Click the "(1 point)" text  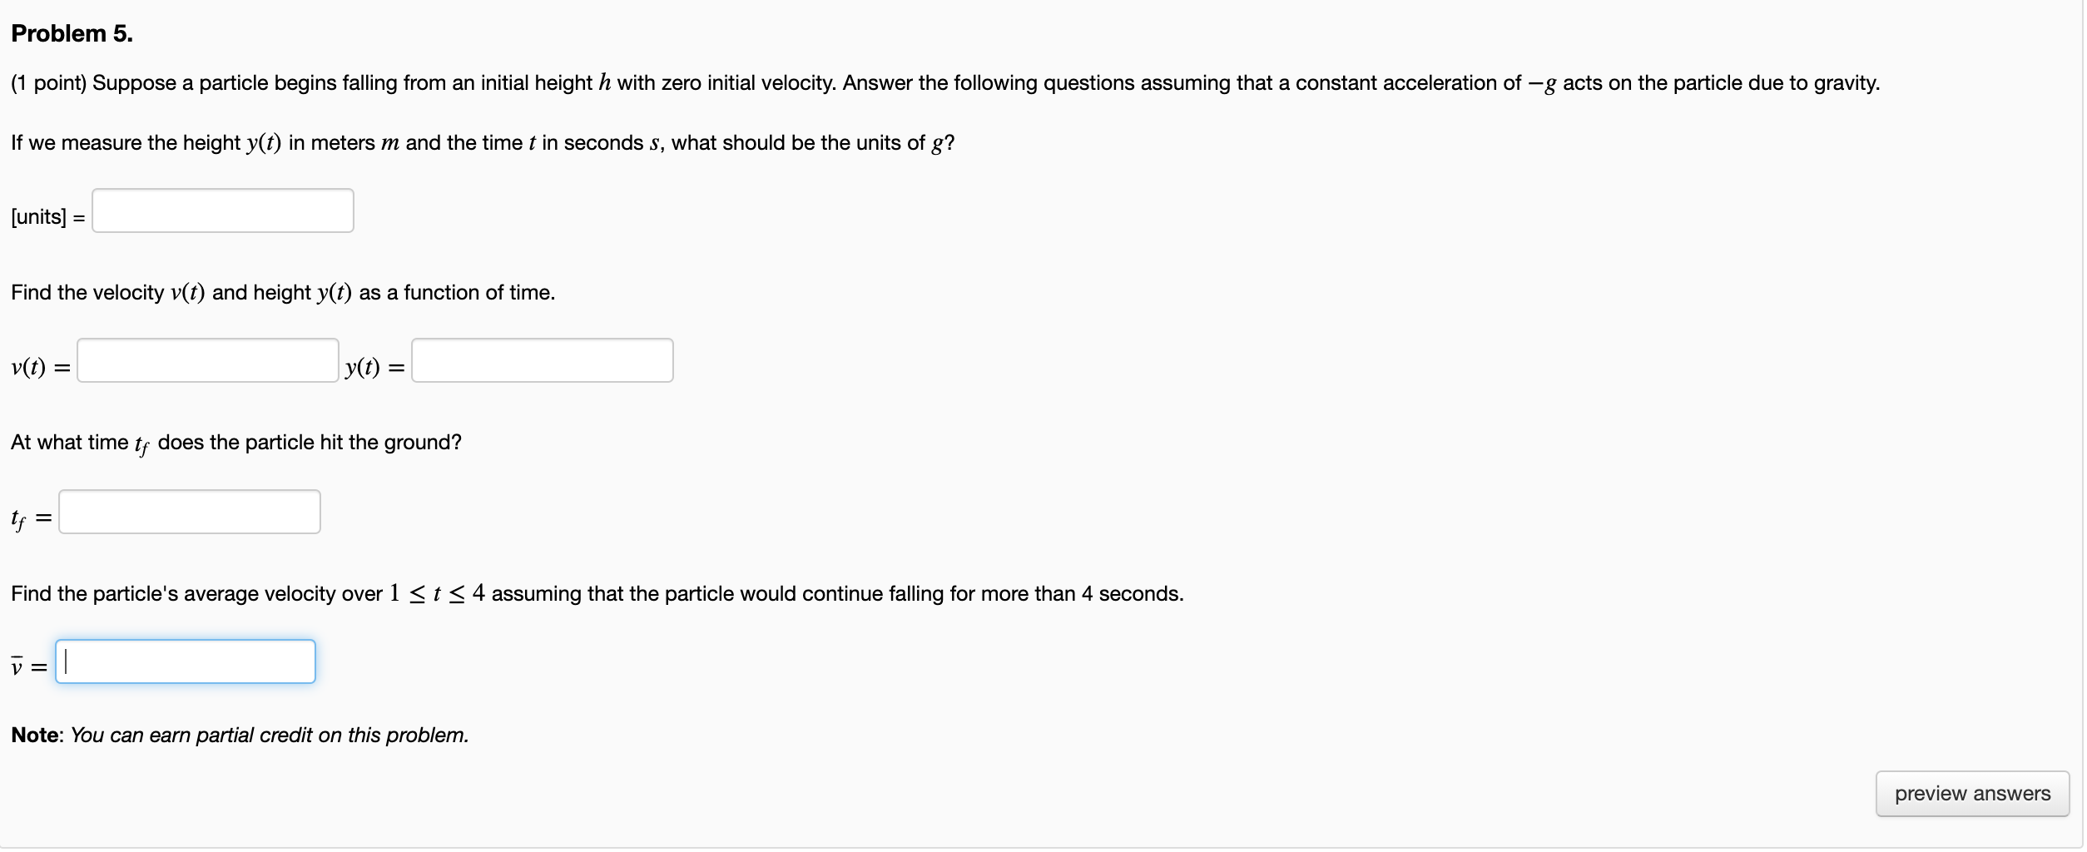tap(48, 83)
